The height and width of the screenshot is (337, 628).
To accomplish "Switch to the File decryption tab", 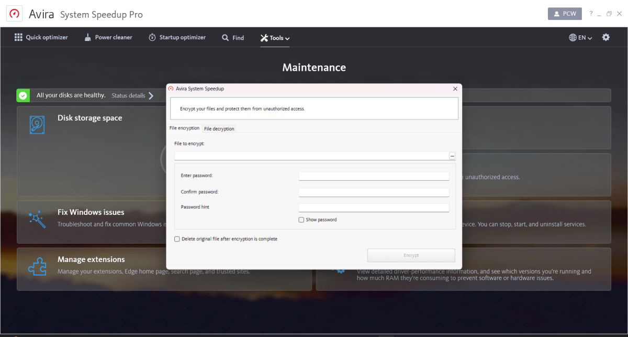I will (x=219, y=128).
